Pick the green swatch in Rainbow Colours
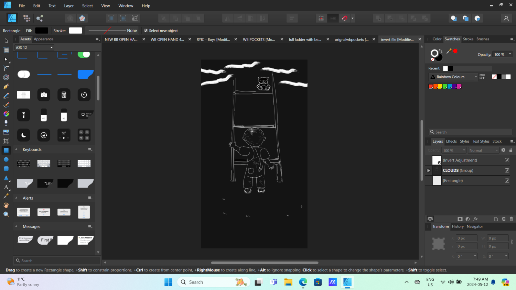The width and height of the screenshot is (516, 290). click(445, 86)
